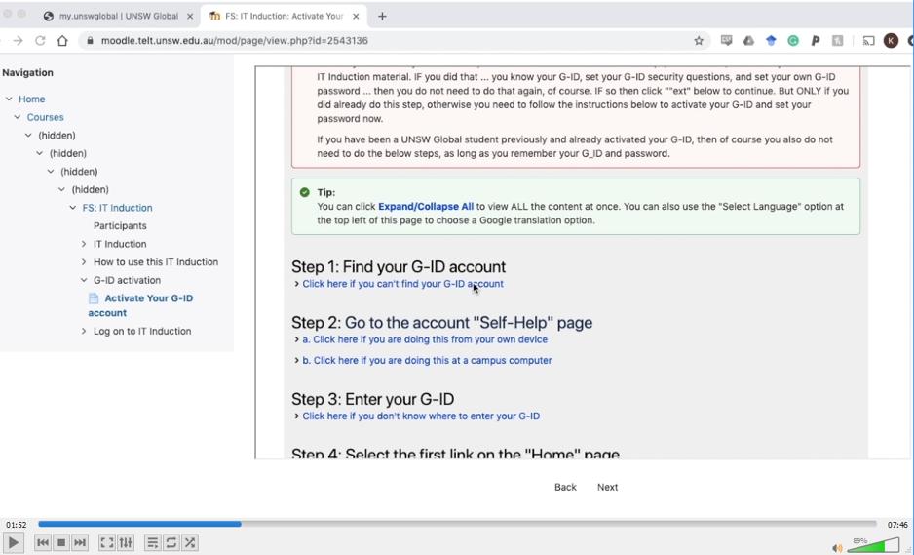Click the Next link
Screen dimensions: 914x555
(x=607, y=487)
